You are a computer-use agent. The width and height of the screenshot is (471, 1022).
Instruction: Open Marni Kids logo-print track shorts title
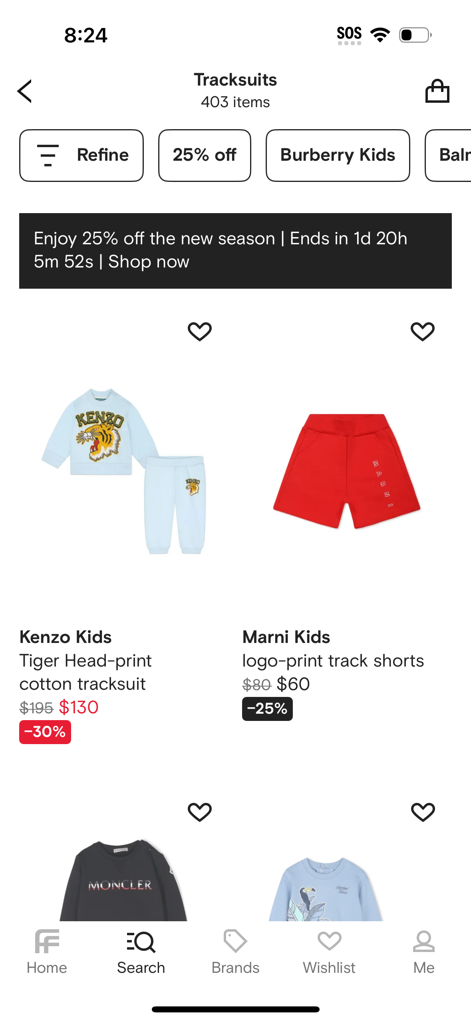pos(333,661)
